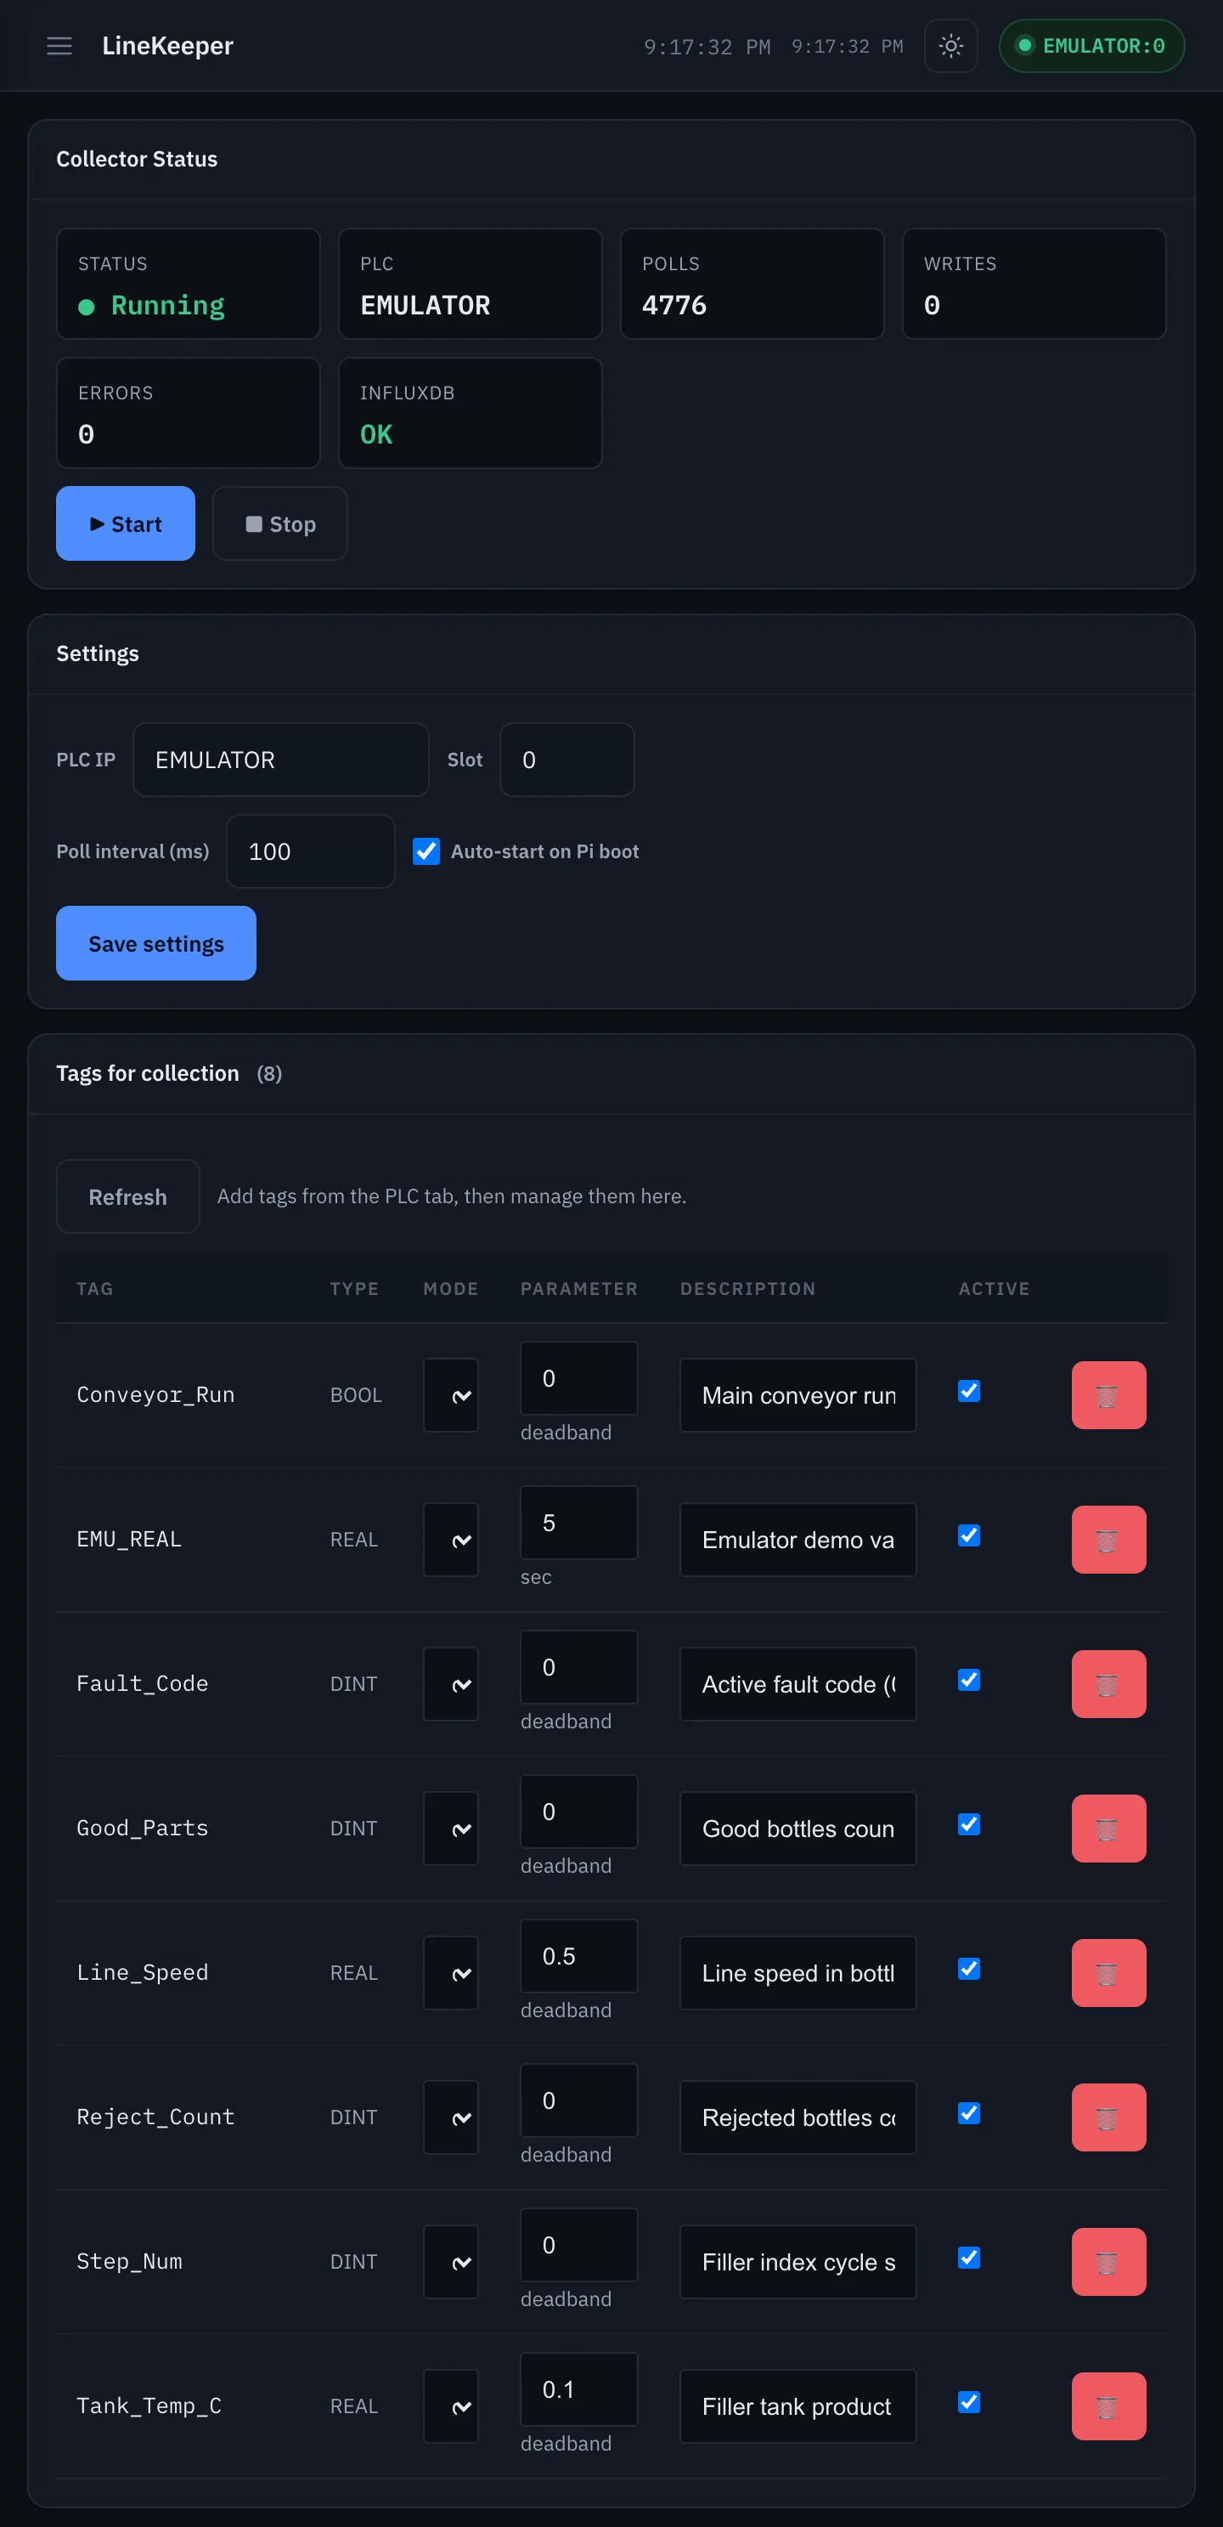This screenshot has width=1223, height=2527.
Task: Edit Line_Speed deadband value 0.5
Action: [578, 1956]
